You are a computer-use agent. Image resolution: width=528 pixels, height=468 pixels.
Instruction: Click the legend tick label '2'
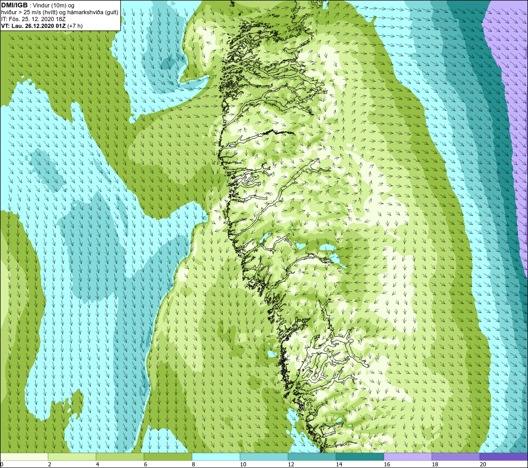[50, 465]
